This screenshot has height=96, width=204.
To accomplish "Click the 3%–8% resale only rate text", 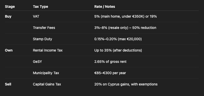I will [x=125, y=28].
